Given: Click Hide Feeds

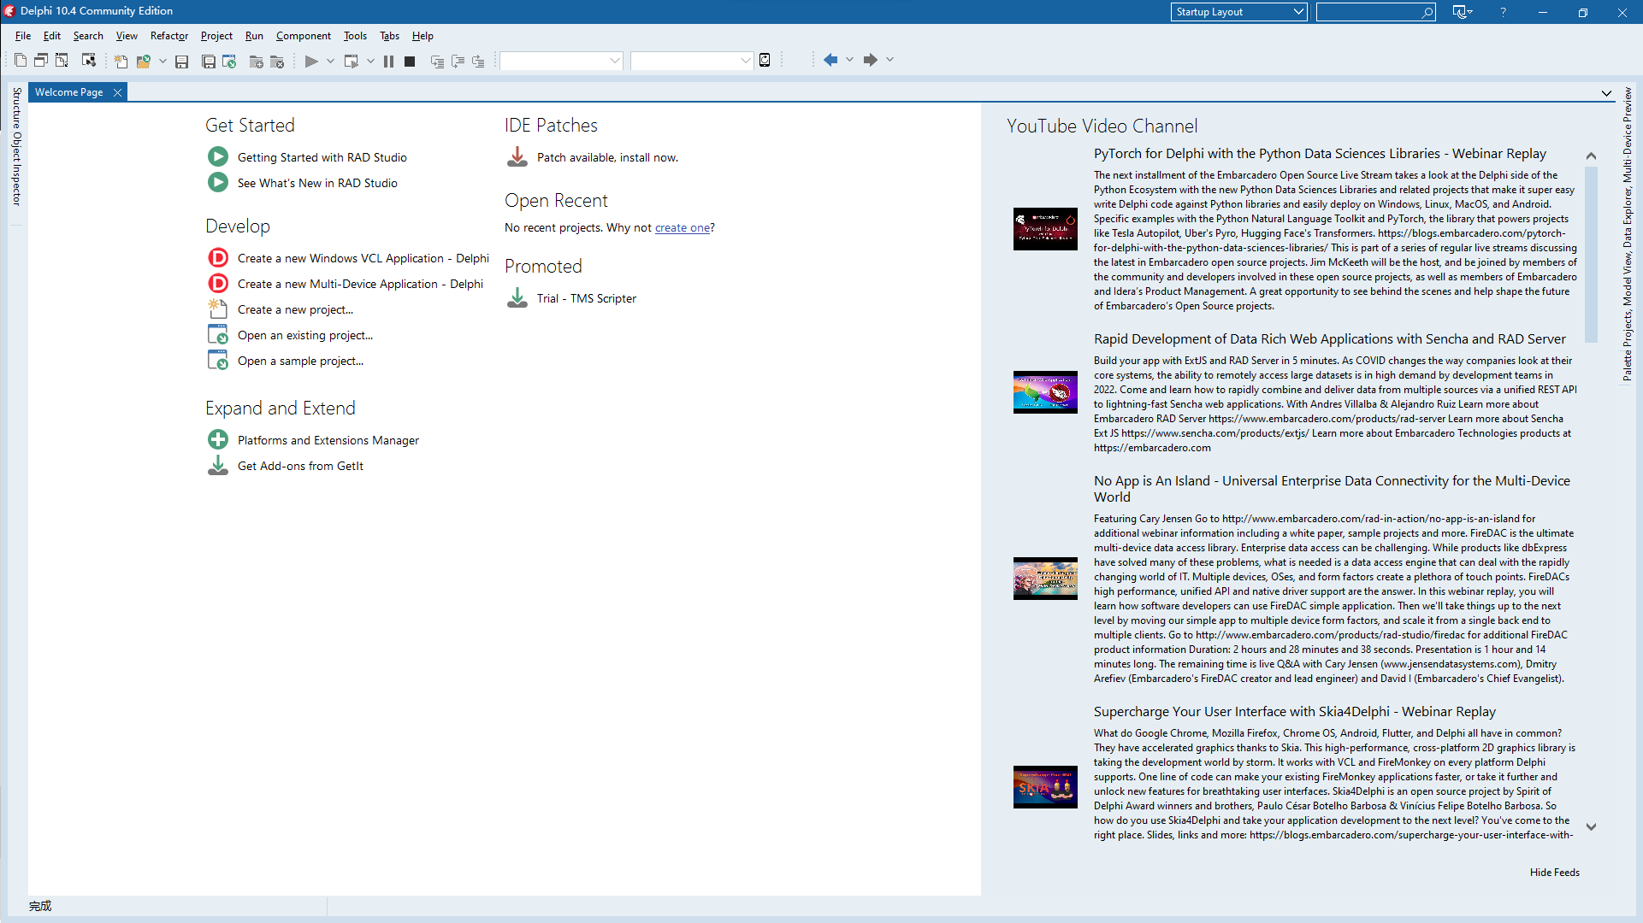Looking at the screenshot, I should pyautogui.click(x=1554, y=873).
